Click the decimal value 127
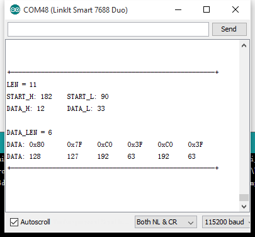 pyautogui.click(x=72, y=156)
